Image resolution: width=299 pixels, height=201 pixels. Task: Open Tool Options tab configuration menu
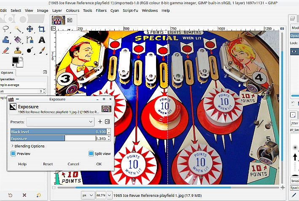click(45, 72)
